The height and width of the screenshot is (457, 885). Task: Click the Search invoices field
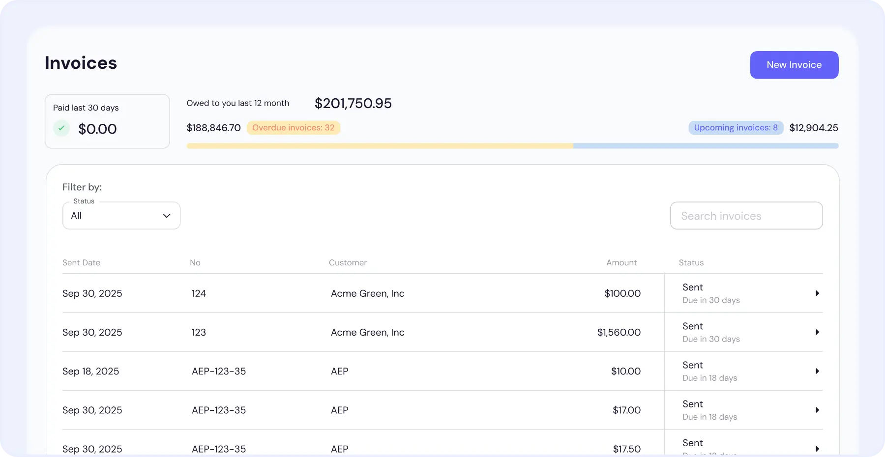[x=746, y=215]
